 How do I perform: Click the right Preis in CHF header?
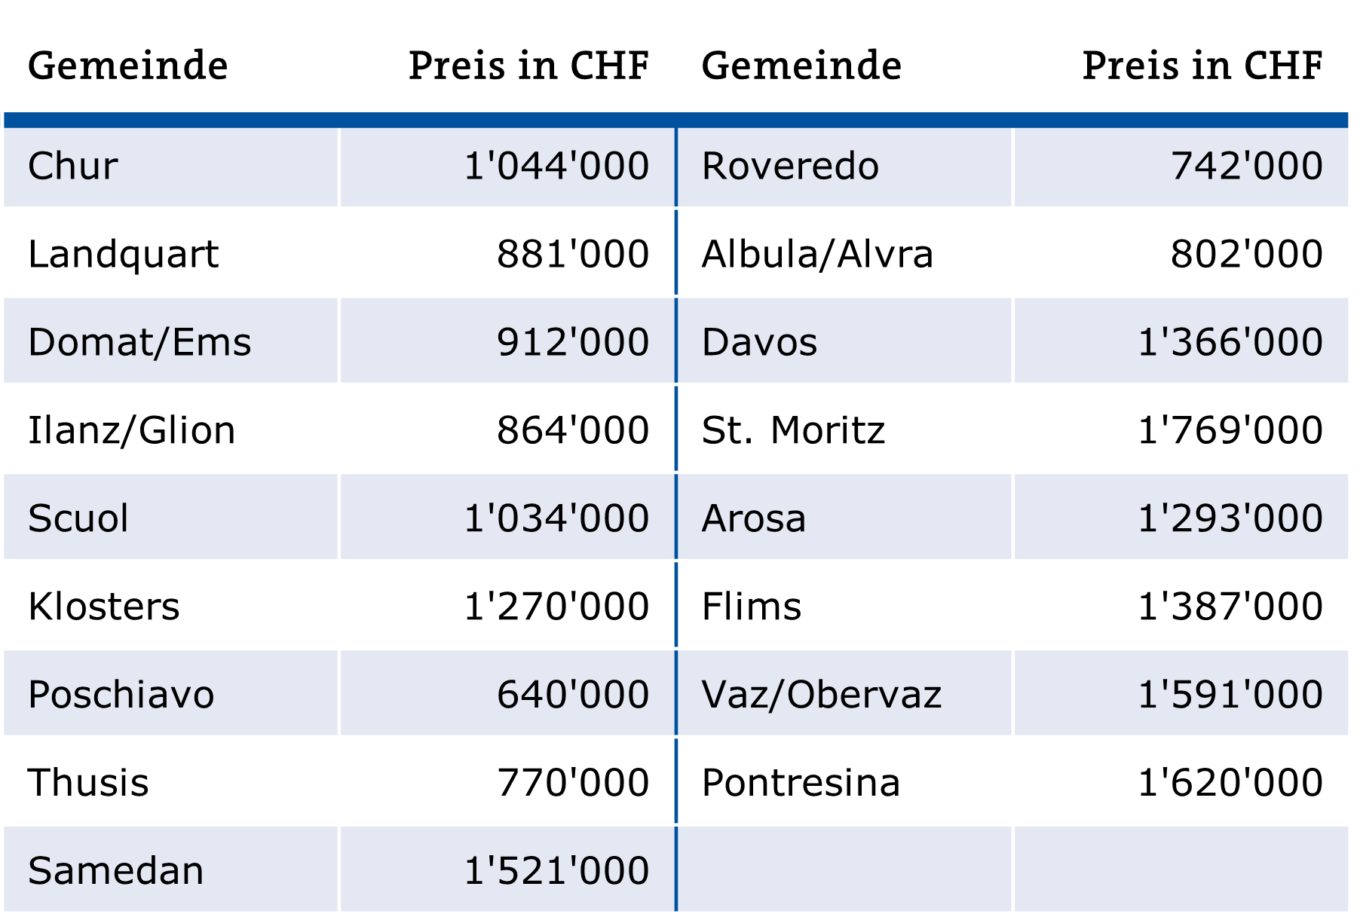[1202, 66]
